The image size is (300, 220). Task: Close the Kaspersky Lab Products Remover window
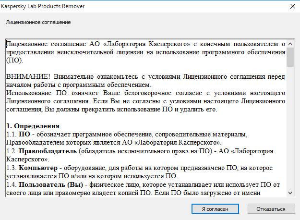point(293,6)
